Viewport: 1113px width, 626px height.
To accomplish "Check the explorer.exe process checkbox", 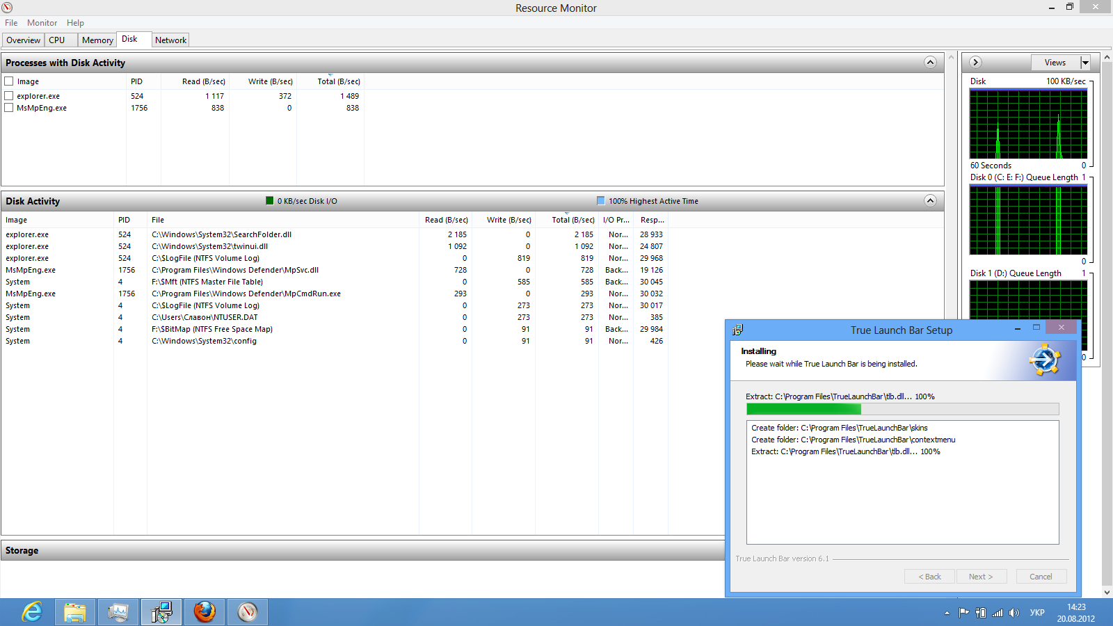I will click(9, 96).
